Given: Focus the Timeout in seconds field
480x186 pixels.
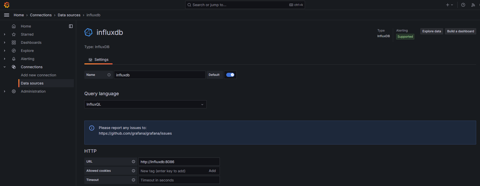Looking at the screenshot, I should pos(179,180).
